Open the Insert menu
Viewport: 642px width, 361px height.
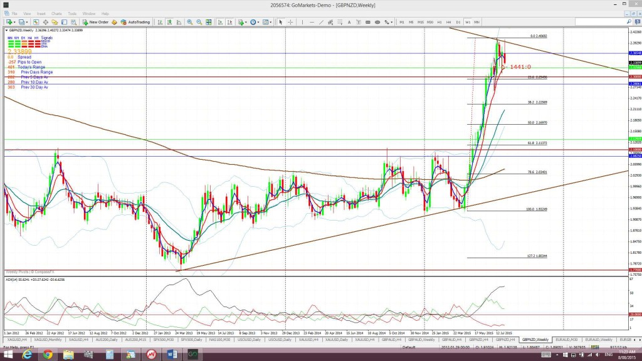(x=41, y=14)
